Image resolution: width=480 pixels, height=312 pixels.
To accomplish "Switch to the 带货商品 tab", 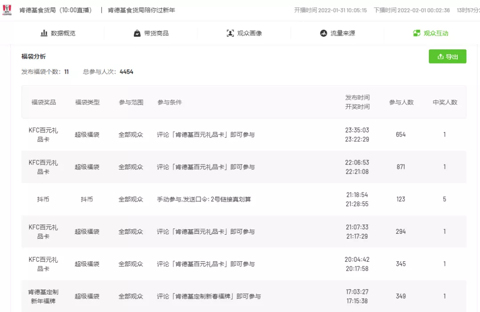I will [151, 33].
